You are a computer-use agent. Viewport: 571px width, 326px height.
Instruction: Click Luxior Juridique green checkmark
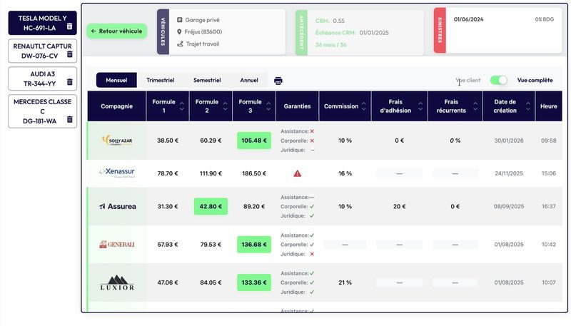tap(312, 292)
